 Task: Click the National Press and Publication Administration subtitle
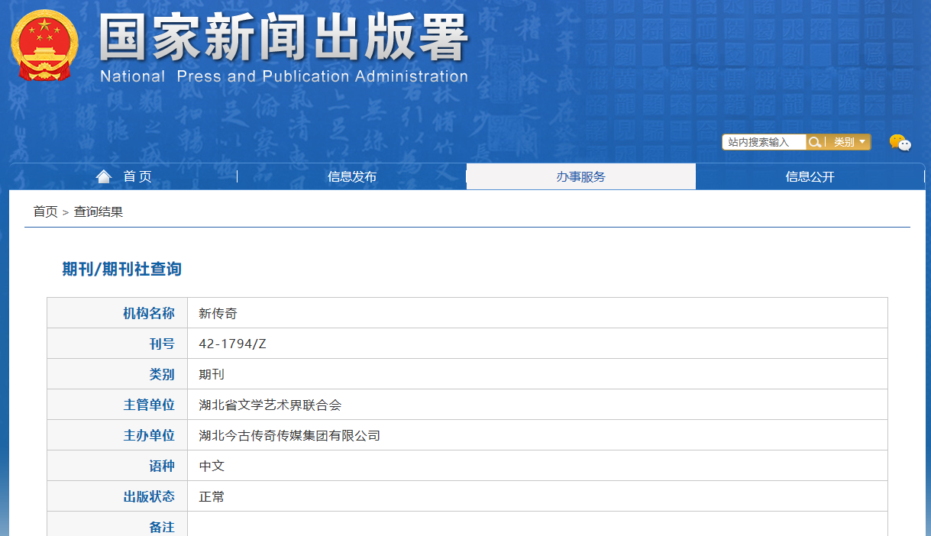point(284,76)
